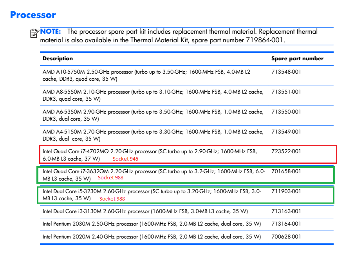
Task: Click spare part number 723522-001
Action: (x=286, y=151)
